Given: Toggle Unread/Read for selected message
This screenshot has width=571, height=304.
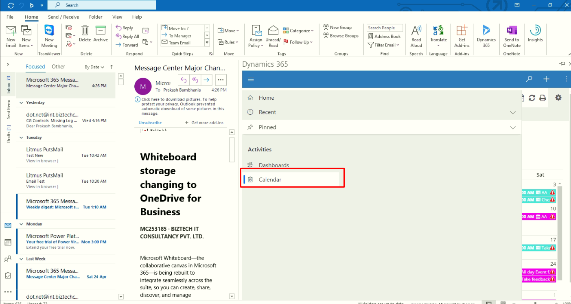Looking at the screenshot, I should [x=273, y=36].
